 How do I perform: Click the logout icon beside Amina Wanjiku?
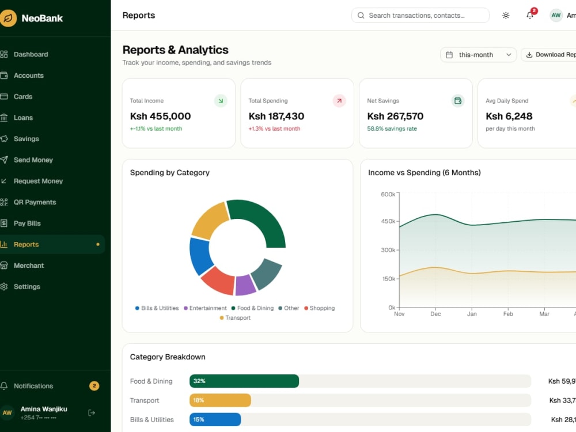click(x=92, y=413)
